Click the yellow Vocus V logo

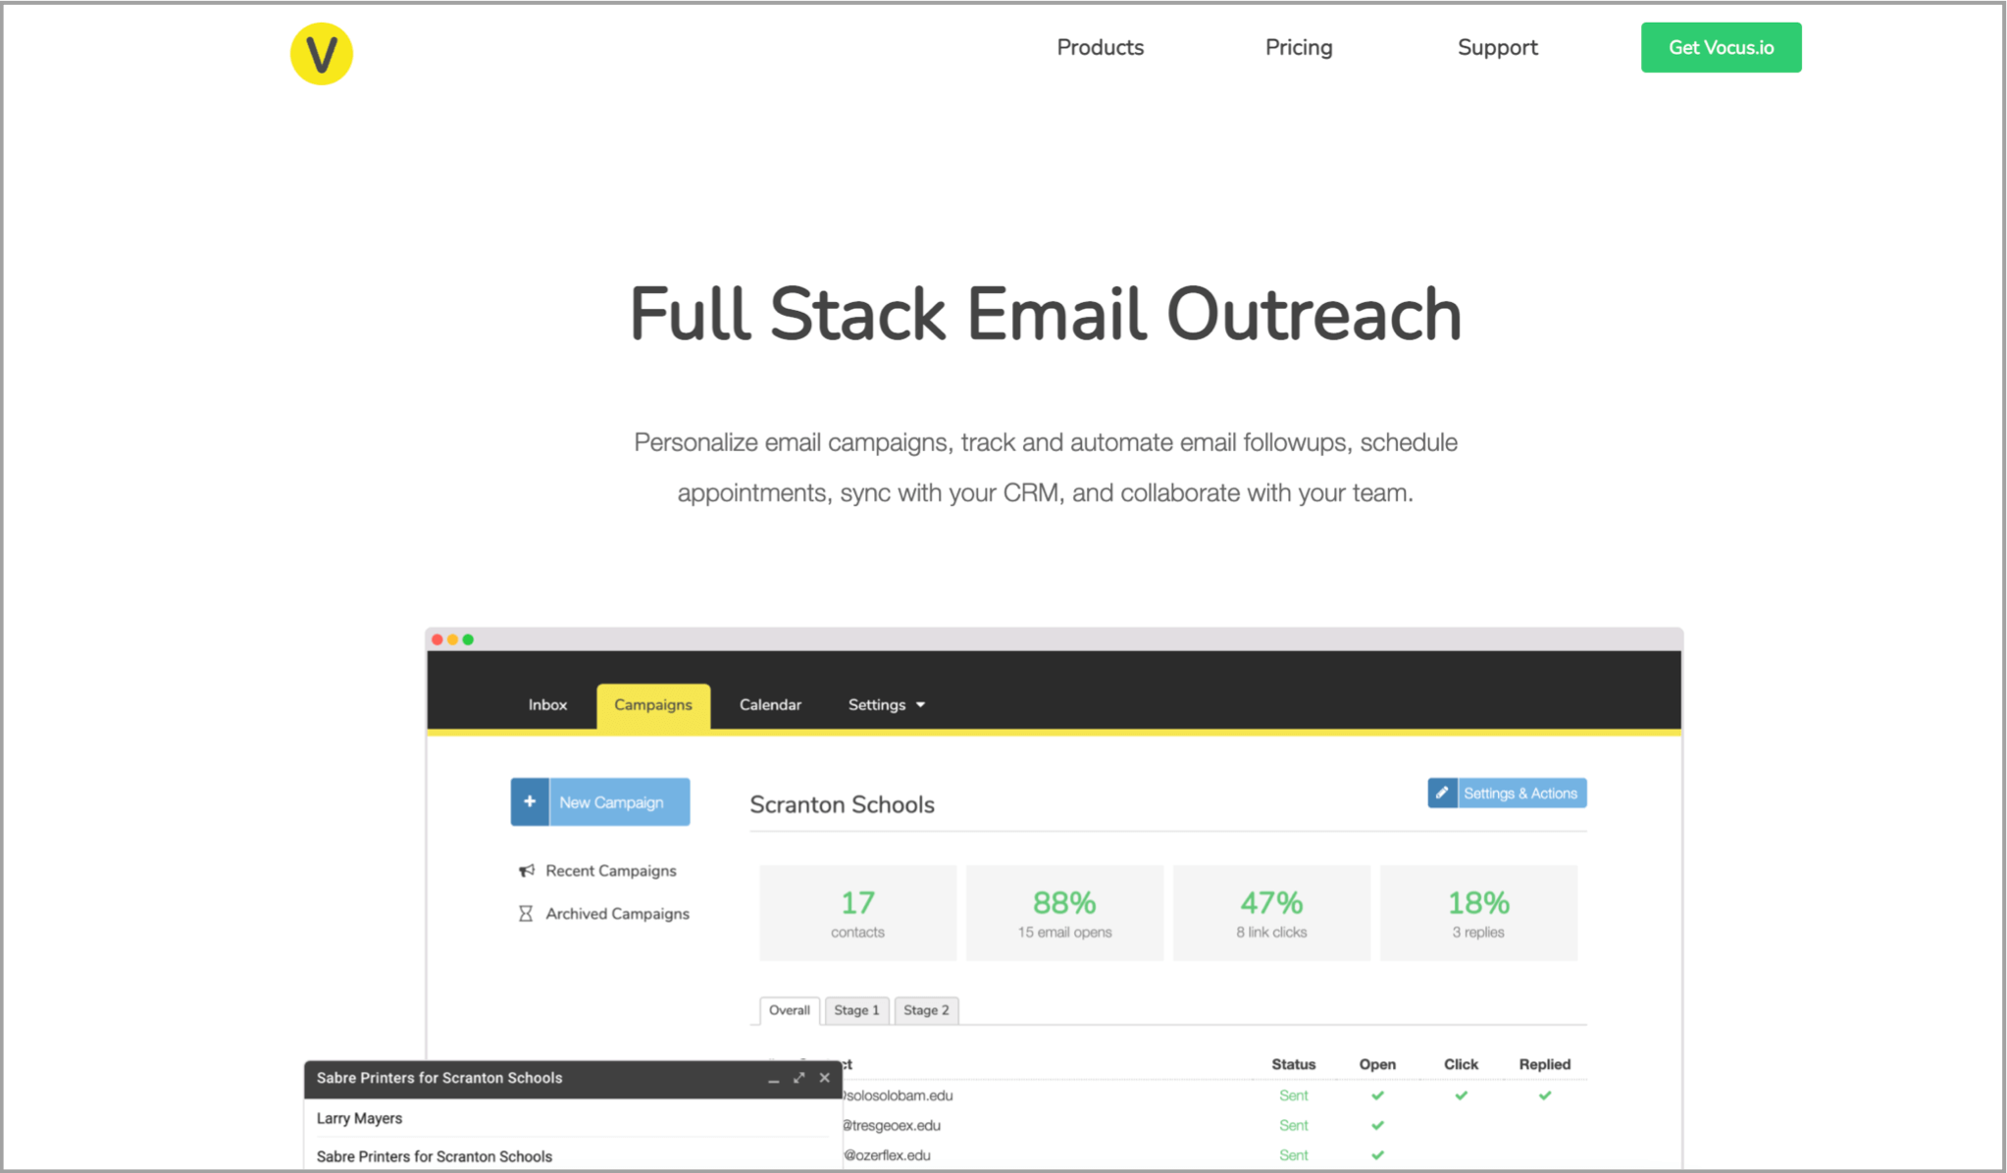click(x=322, y=54)
